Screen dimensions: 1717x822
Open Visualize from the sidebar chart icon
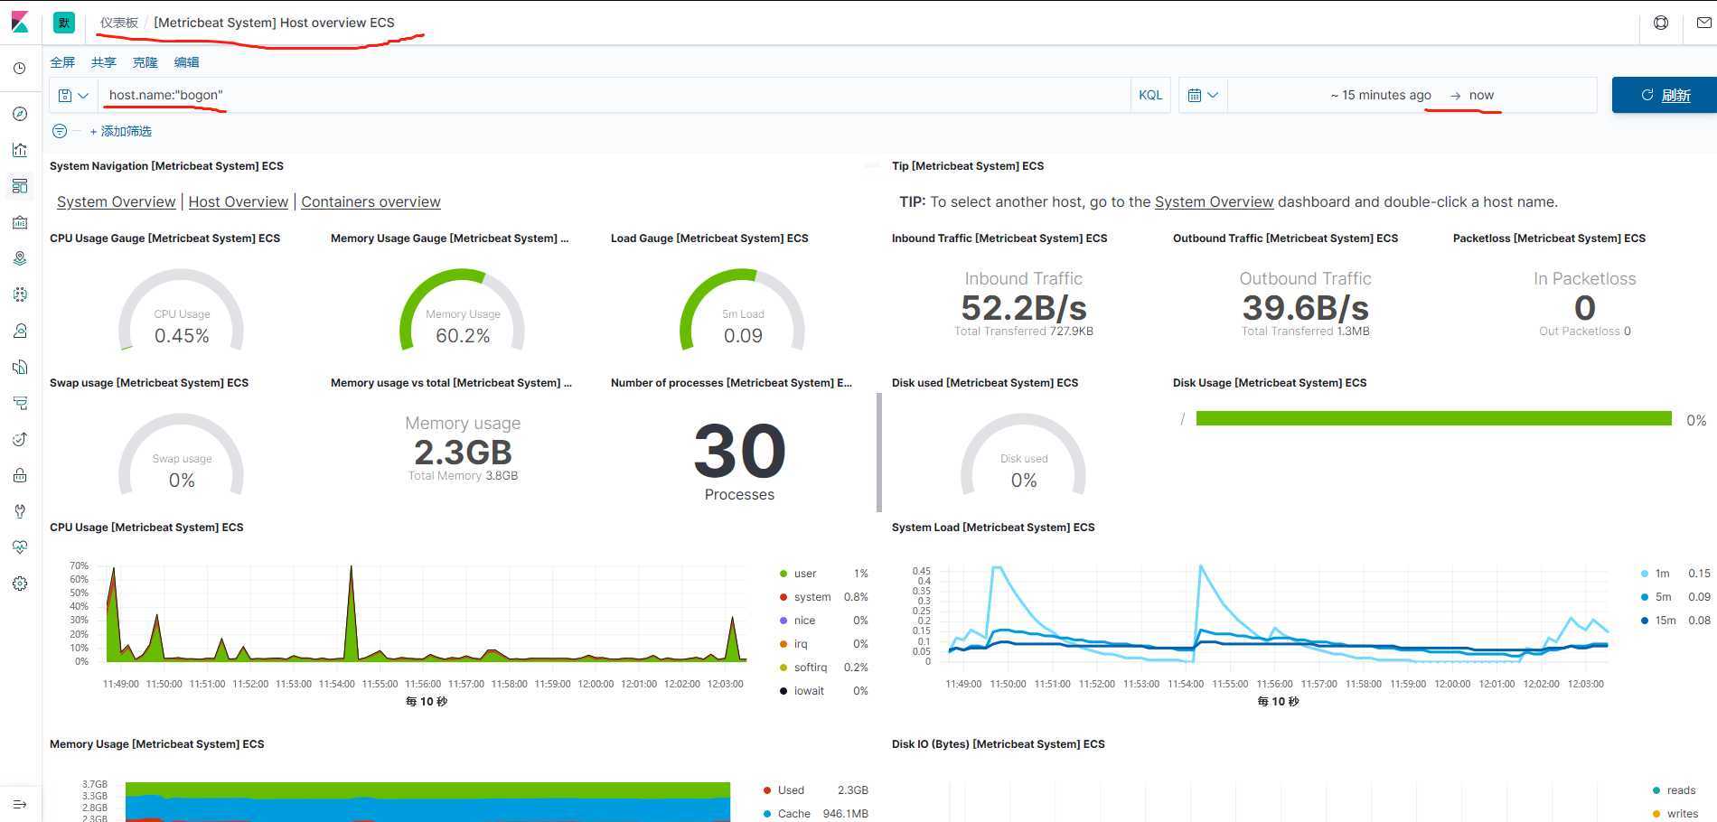pos(20,150)
